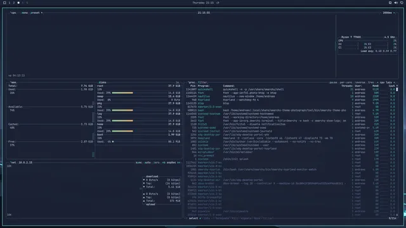
Task: Toggle sync scaling in net box
Action: (x=139, y=163)
